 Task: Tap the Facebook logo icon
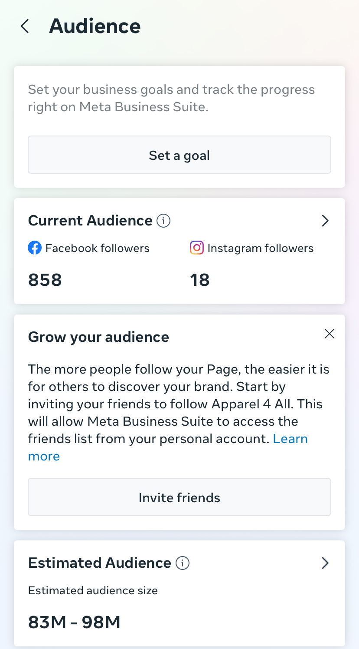click(x=35, y=248)
